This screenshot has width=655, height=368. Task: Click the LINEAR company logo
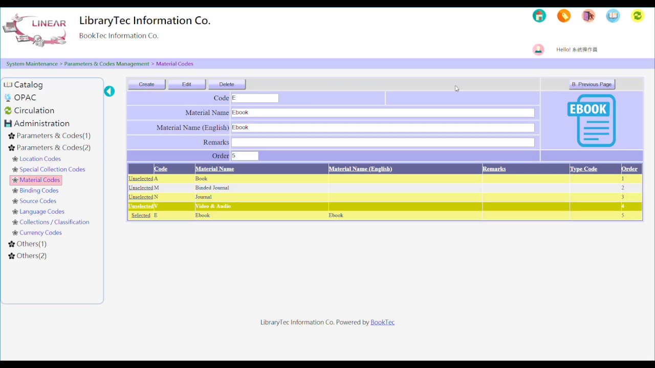(x=35, y=30)
